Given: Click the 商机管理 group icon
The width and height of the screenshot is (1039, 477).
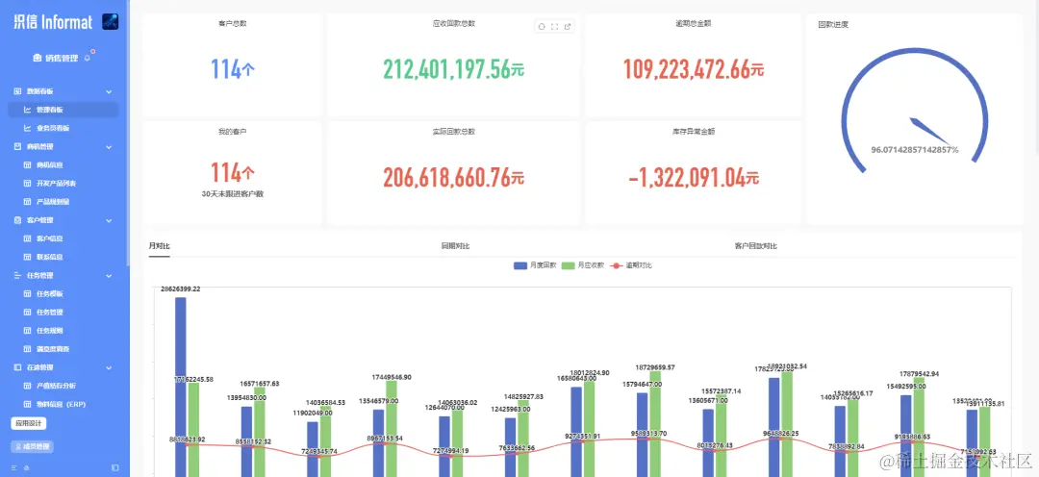Looking at the screenshot, I should (18, 146).
